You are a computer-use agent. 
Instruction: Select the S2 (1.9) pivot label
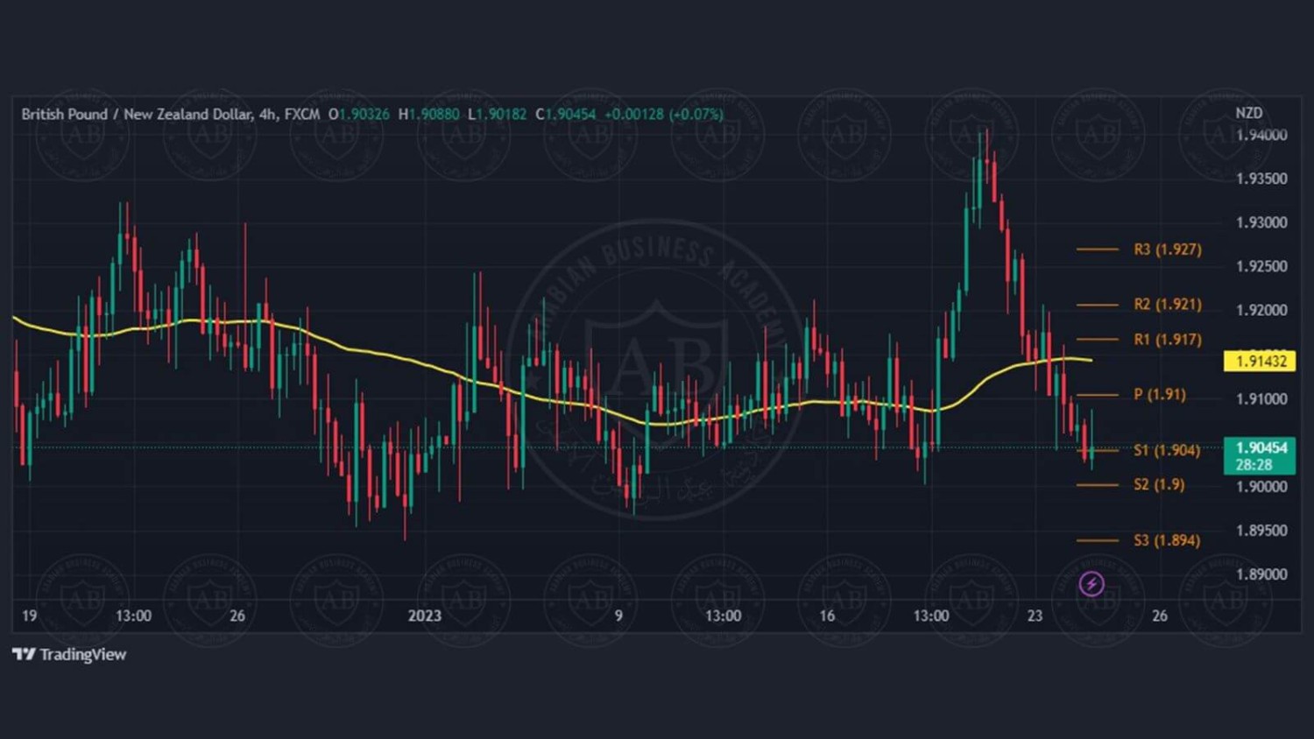[x=1158, y=484]
